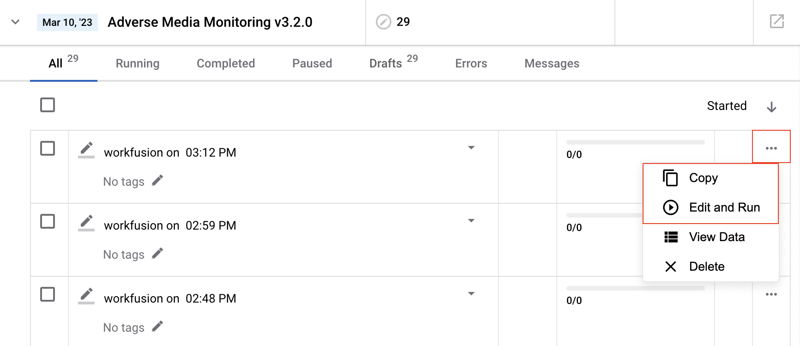Click the drafts count icon showing 29
Image resolution: width=800 pixels, height=346 pixels.
pyautogui.click(x=383, y=22)
